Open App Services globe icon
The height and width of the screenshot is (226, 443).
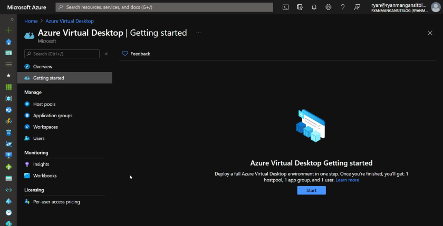click(9, 110)
